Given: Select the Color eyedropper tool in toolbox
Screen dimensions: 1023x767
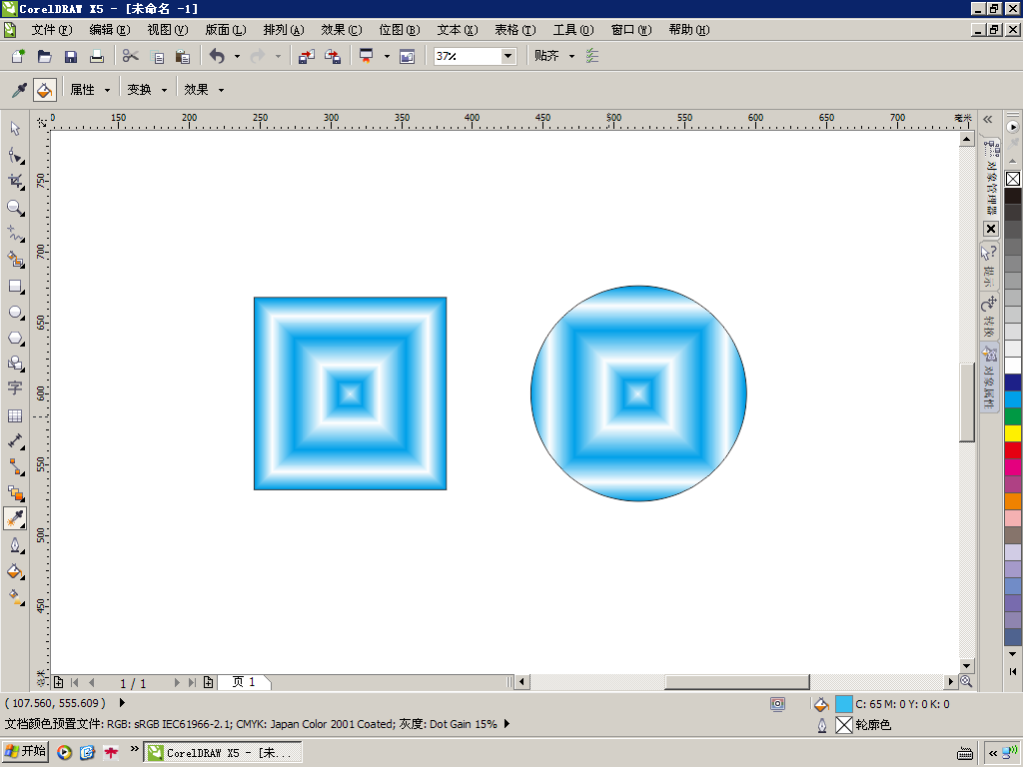Looking at the screenshot, I should (x=15, y=519).
